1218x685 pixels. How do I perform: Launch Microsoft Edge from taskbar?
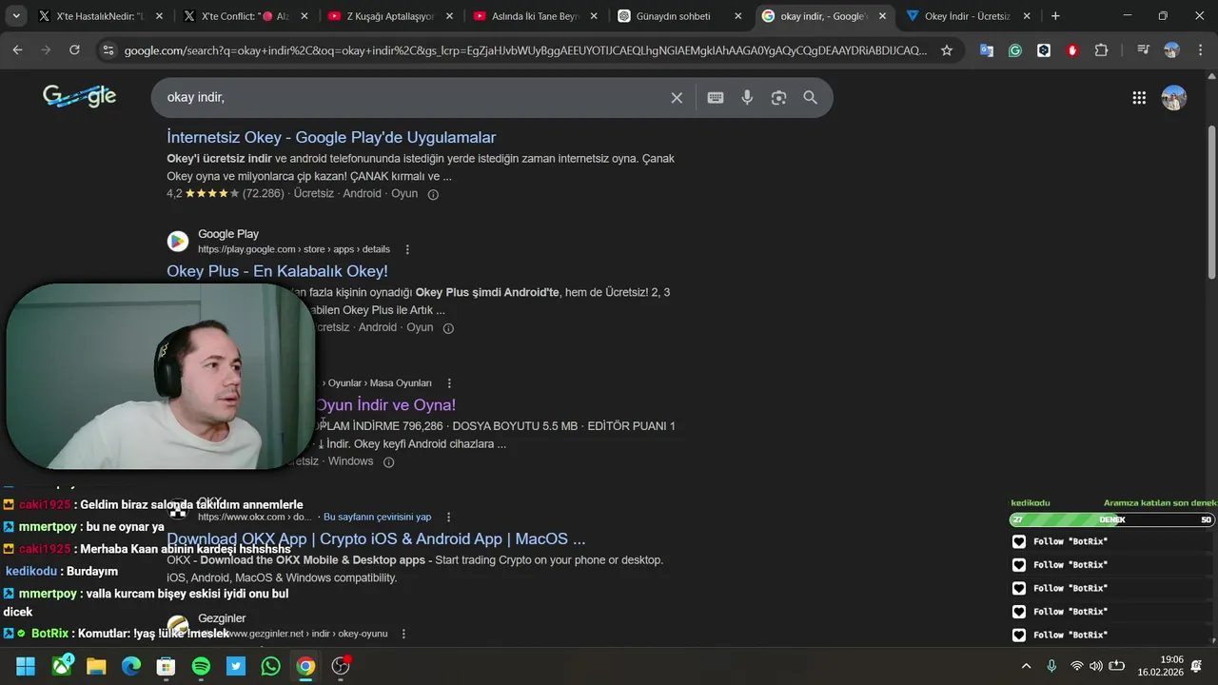click(x=131, y=666)
